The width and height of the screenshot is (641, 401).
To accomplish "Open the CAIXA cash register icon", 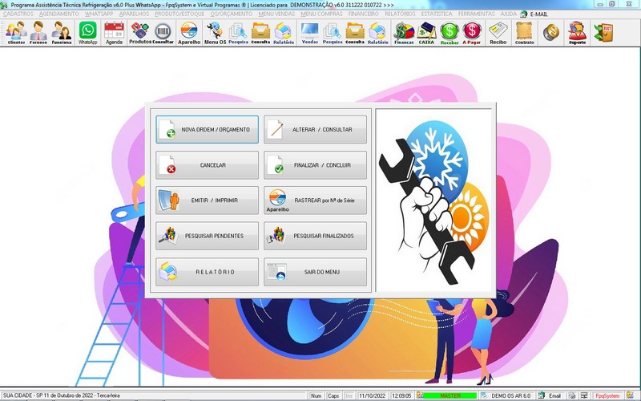I will point(426,33).
